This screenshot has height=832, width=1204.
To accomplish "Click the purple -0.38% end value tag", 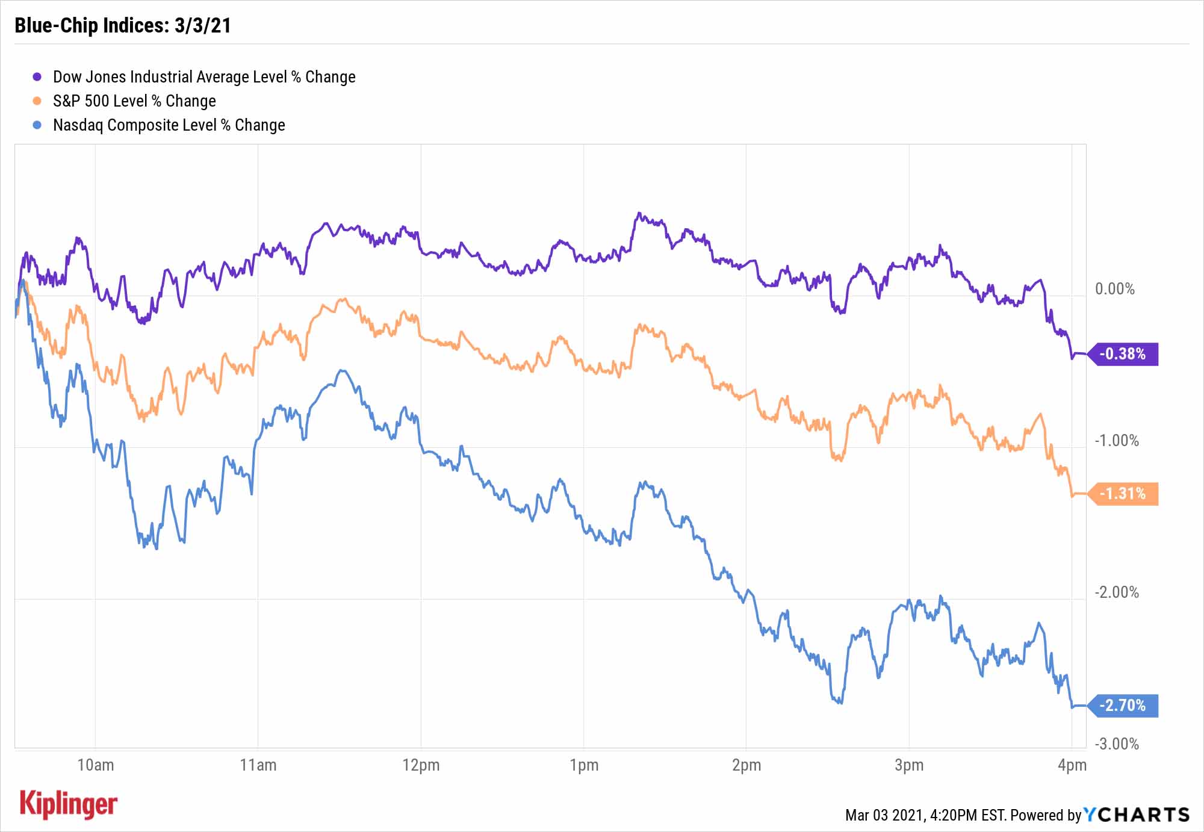I will [x=1123, y=353].
